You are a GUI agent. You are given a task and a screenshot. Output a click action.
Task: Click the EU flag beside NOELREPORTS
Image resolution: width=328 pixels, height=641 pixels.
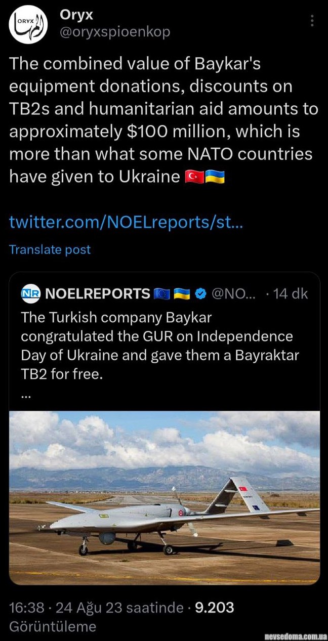pos(162,293)
